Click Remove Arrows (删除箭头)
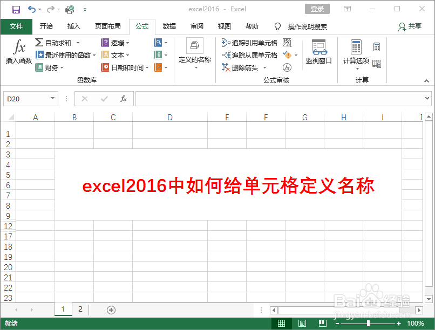The height and width of the screenshot is (330, 435). (x=240, y=67)
